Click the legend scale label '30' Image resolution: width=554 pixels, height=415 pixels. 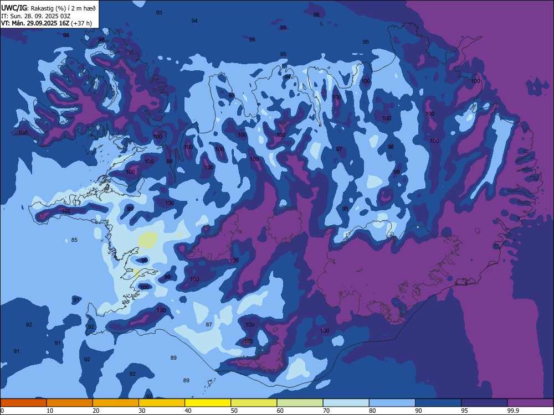pyautogui.click(x=142, y=411)
